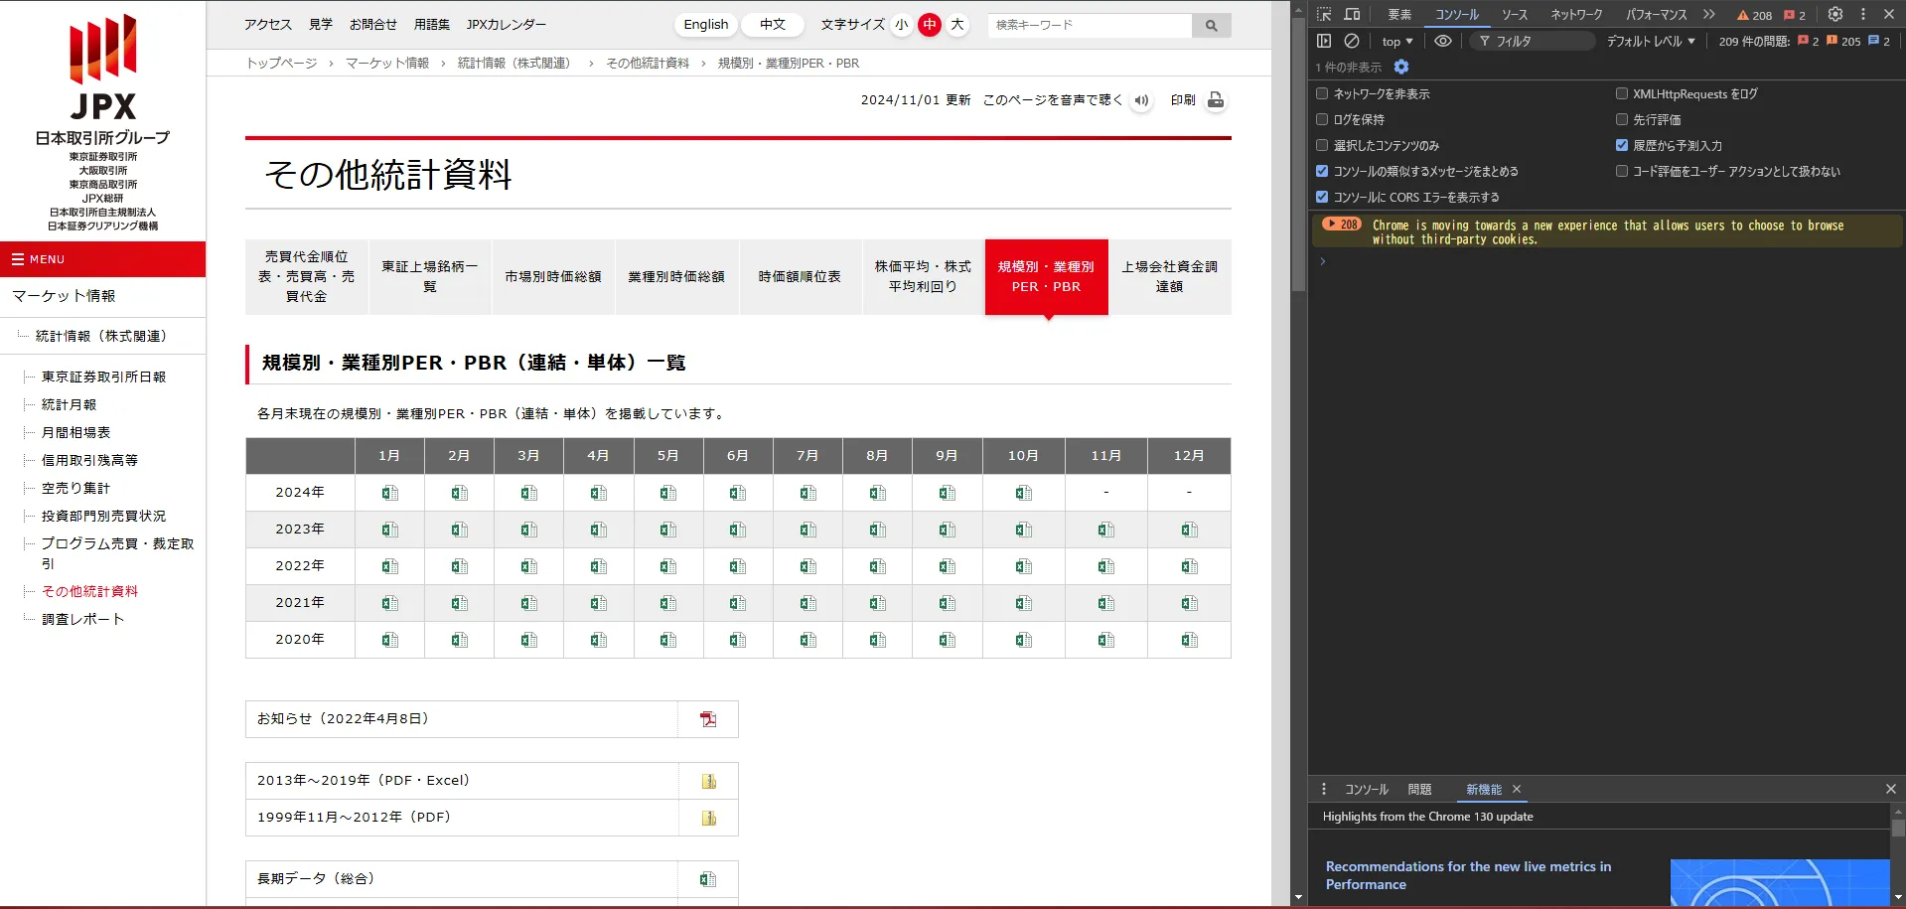Image resolution: width=1906 pixels, height=909 pixels.
Task: Check 選択したコンテキストのみ checkbox
Action: click(x=1322, y=145)
